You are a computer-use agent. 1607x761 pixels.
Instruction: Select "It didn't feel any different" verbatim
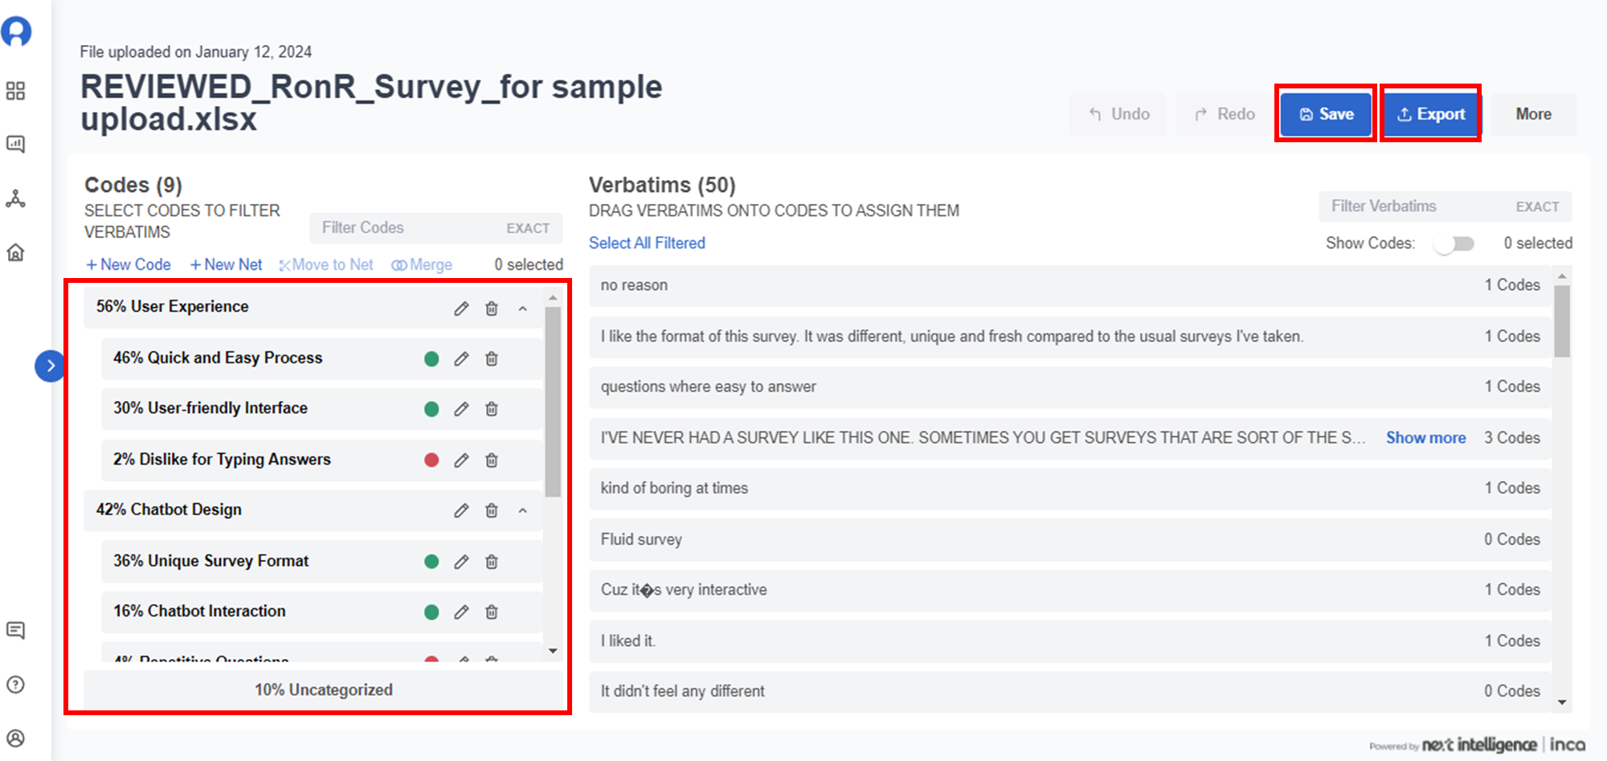[x=1070, y=691]
